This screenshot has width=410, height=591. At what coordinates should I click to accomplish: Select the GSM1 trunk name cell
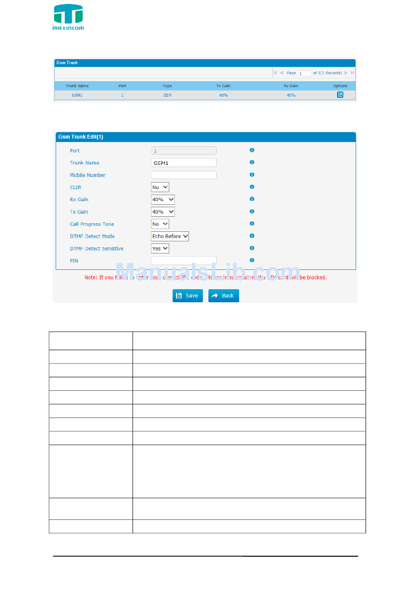point(77,95)
